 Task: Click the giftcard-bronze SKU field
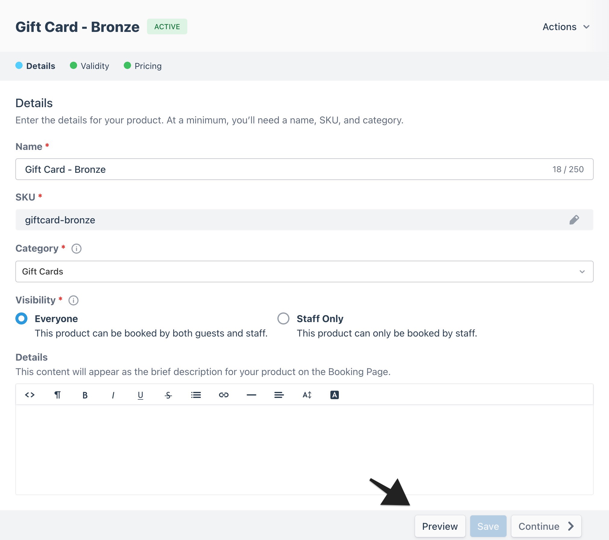click(304, 220)
